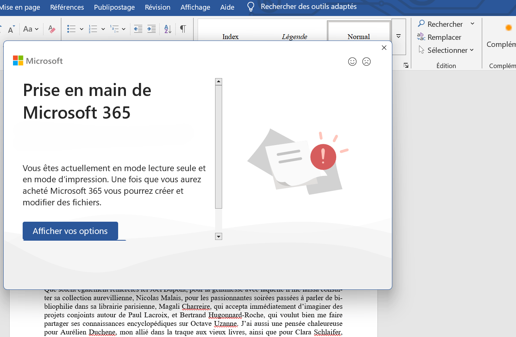
Task: Click the lightbulb search tools icon
Action: coord(251,7)
